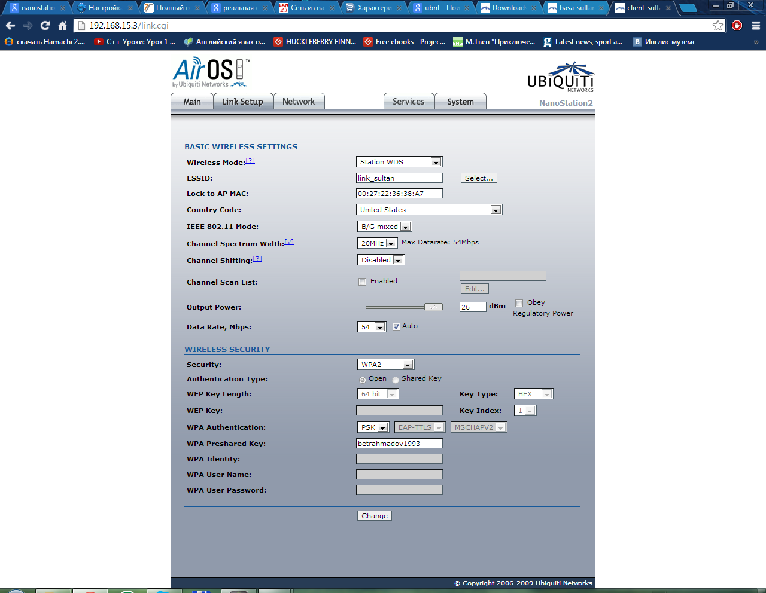This screenshot has width=766, height=593.
Task: Open the Channel Shifting dropdown
Action: (x=381, y=260)
